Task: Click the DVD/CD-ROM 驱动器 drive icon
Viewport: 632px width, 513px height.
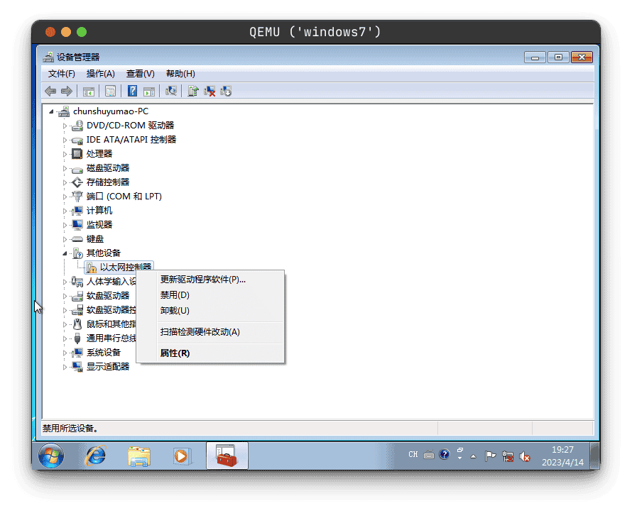Action: tap(77, 126)
